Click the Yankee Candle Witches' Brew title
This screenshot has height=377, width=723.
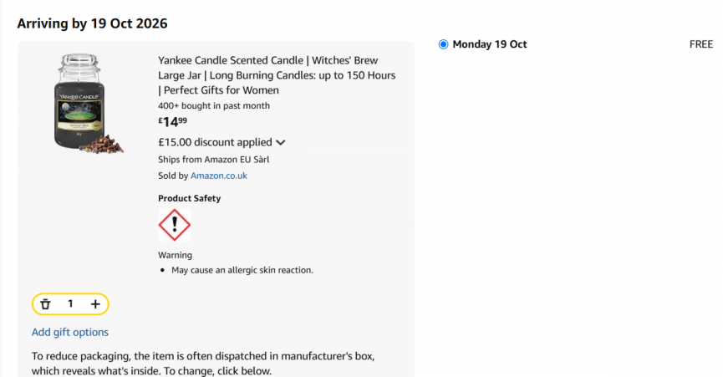(277, 75)
